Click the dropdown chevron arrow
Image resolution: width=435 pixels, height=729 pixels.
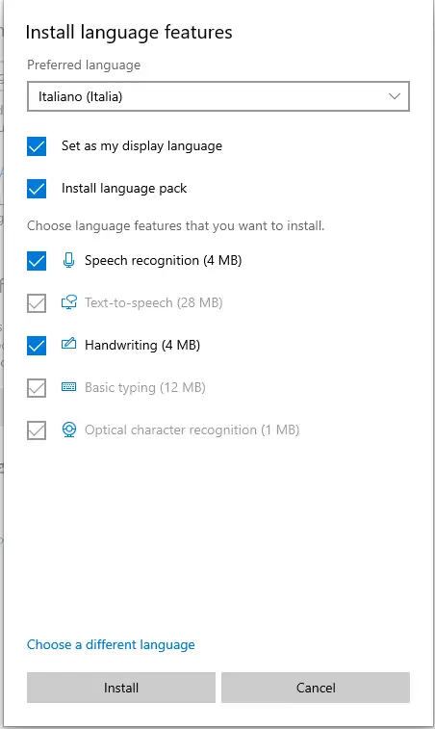395,96
